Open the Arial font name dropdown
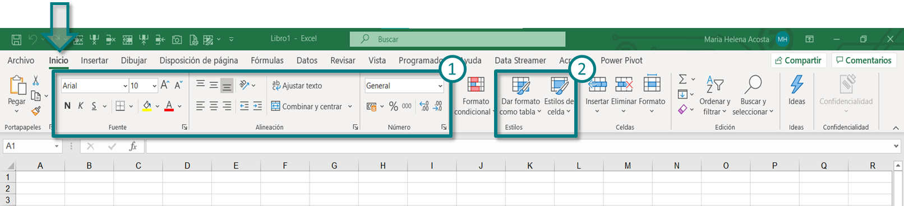 point(125,86)
